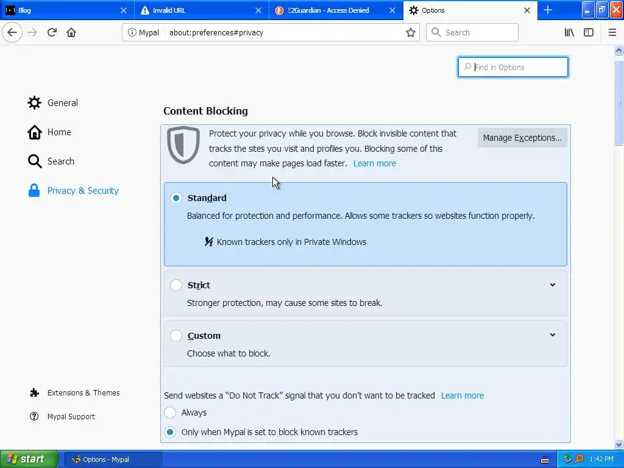Open Learn more link about content blocking
The height and width of the screenshot is (468, 624).
pos(375,163)
